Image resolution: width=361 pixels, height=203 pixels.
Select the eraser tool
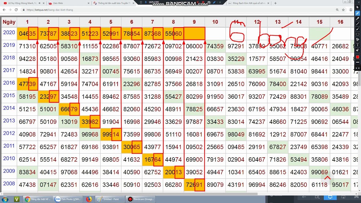pyautogui.click(x=357, y=50)
